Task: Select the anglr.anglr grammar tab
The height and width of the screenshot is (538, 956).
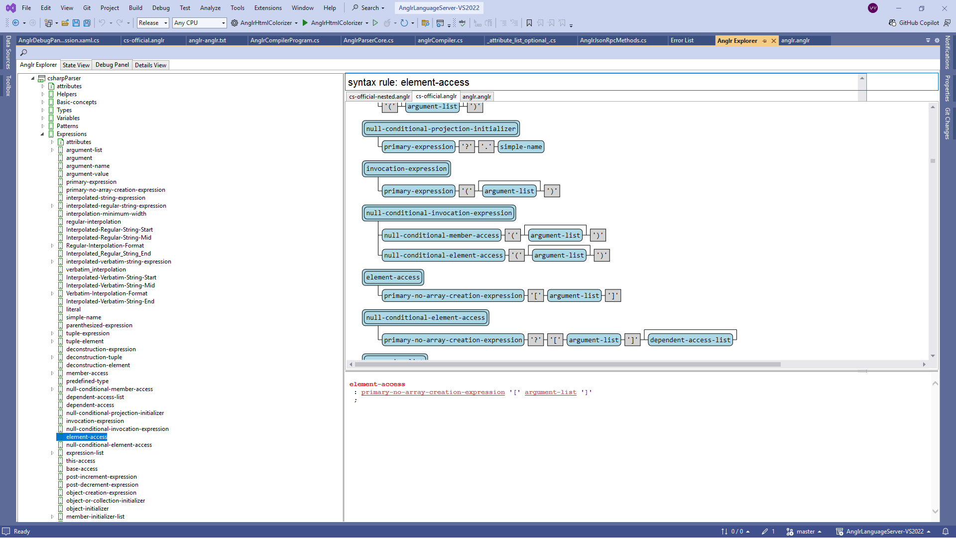Action: coord(477,97)
